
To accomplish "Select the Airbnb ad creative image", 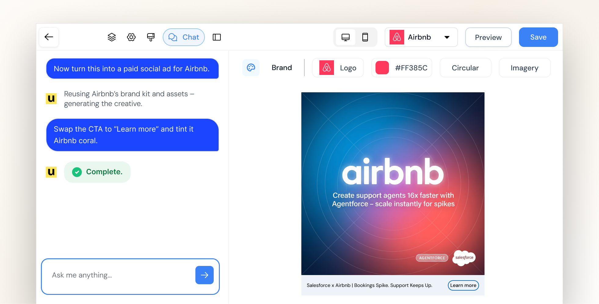I will point(393,184).
